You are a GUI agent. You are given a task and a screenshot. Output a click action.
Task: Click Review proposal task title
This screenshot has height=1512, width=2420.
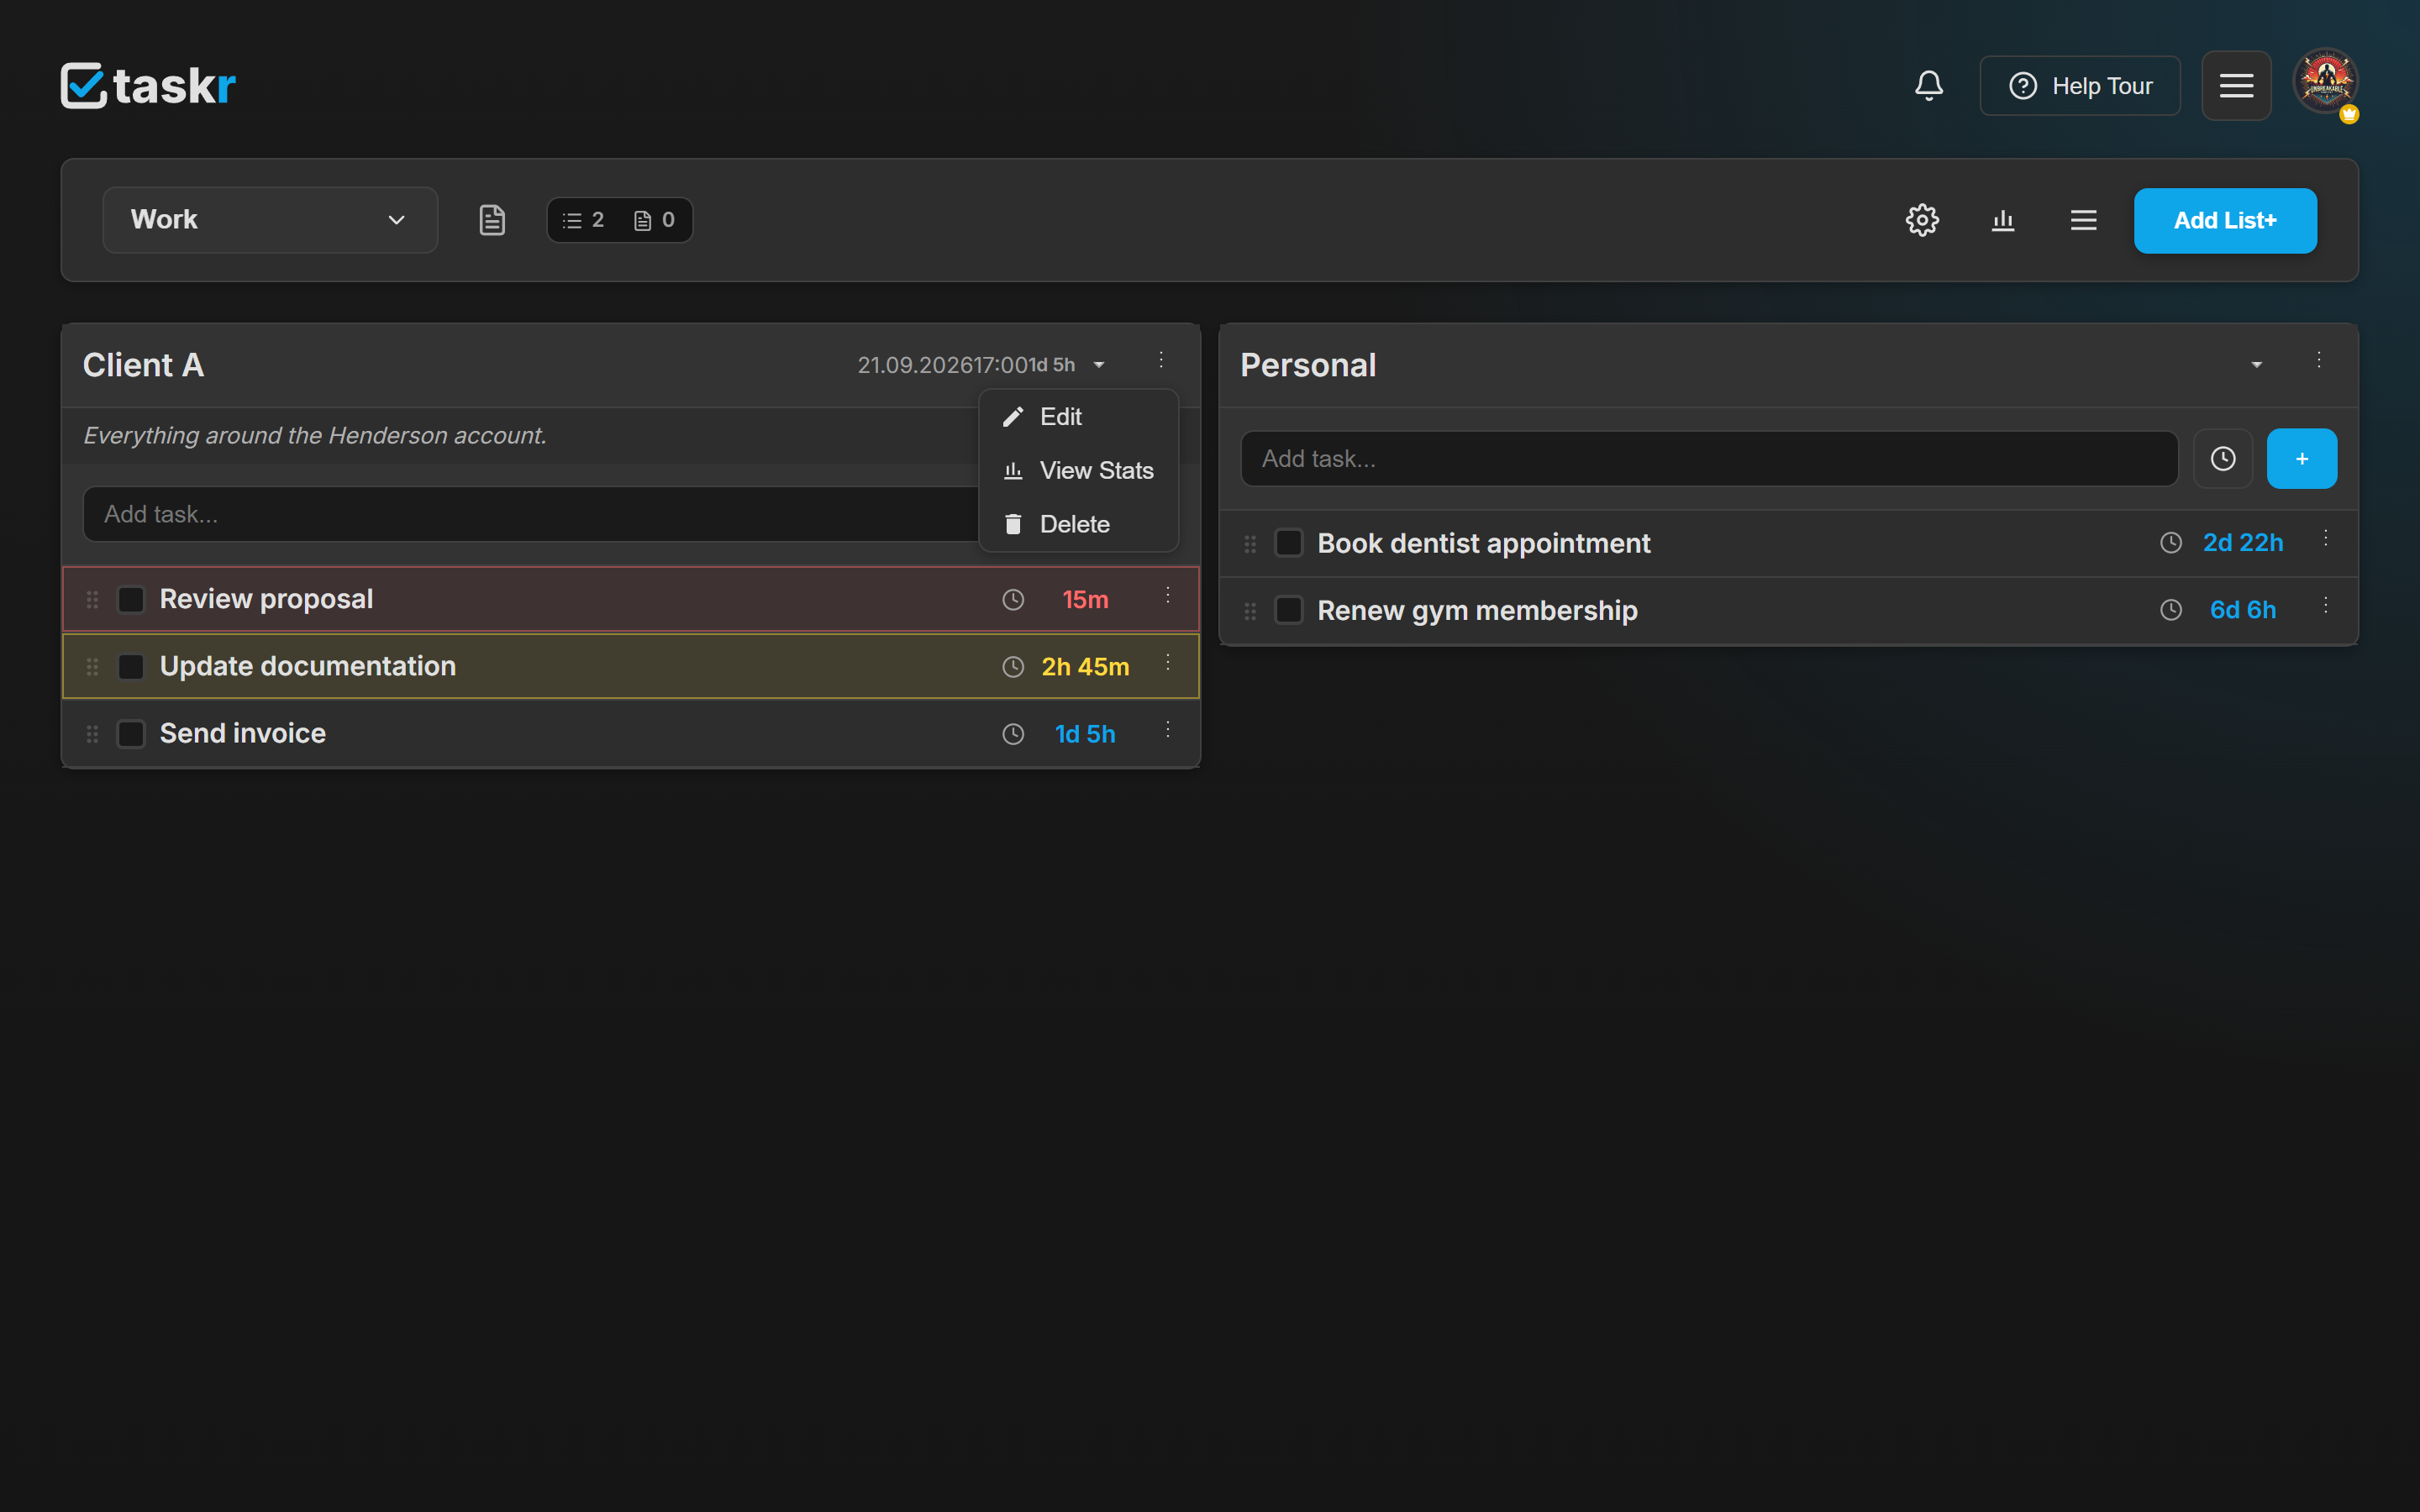coord(266,599)
